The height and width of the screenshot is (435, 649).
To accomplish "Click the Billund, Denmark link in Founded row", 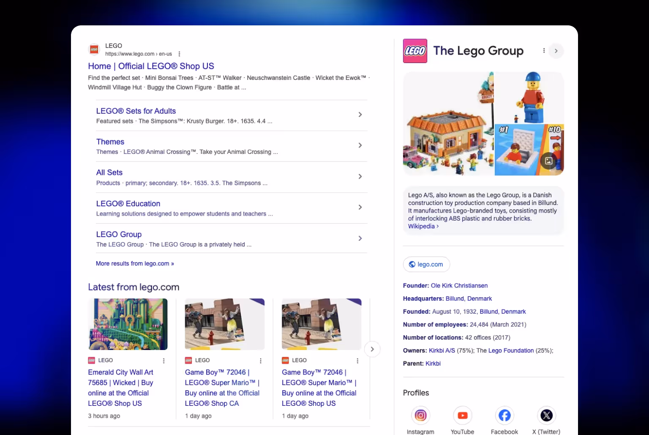I will pyautogui.click(x=503, y=312).
